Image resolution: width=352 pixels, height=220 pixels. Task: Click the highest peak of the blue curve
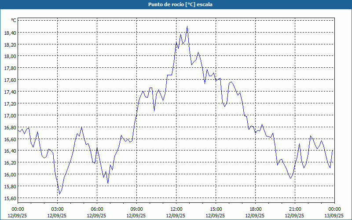coord(187,26)
